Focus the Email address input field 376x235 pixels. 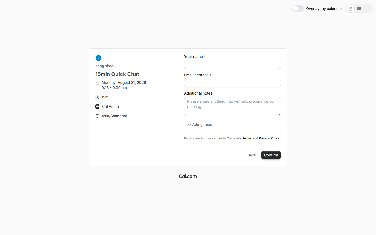point(232,83)
